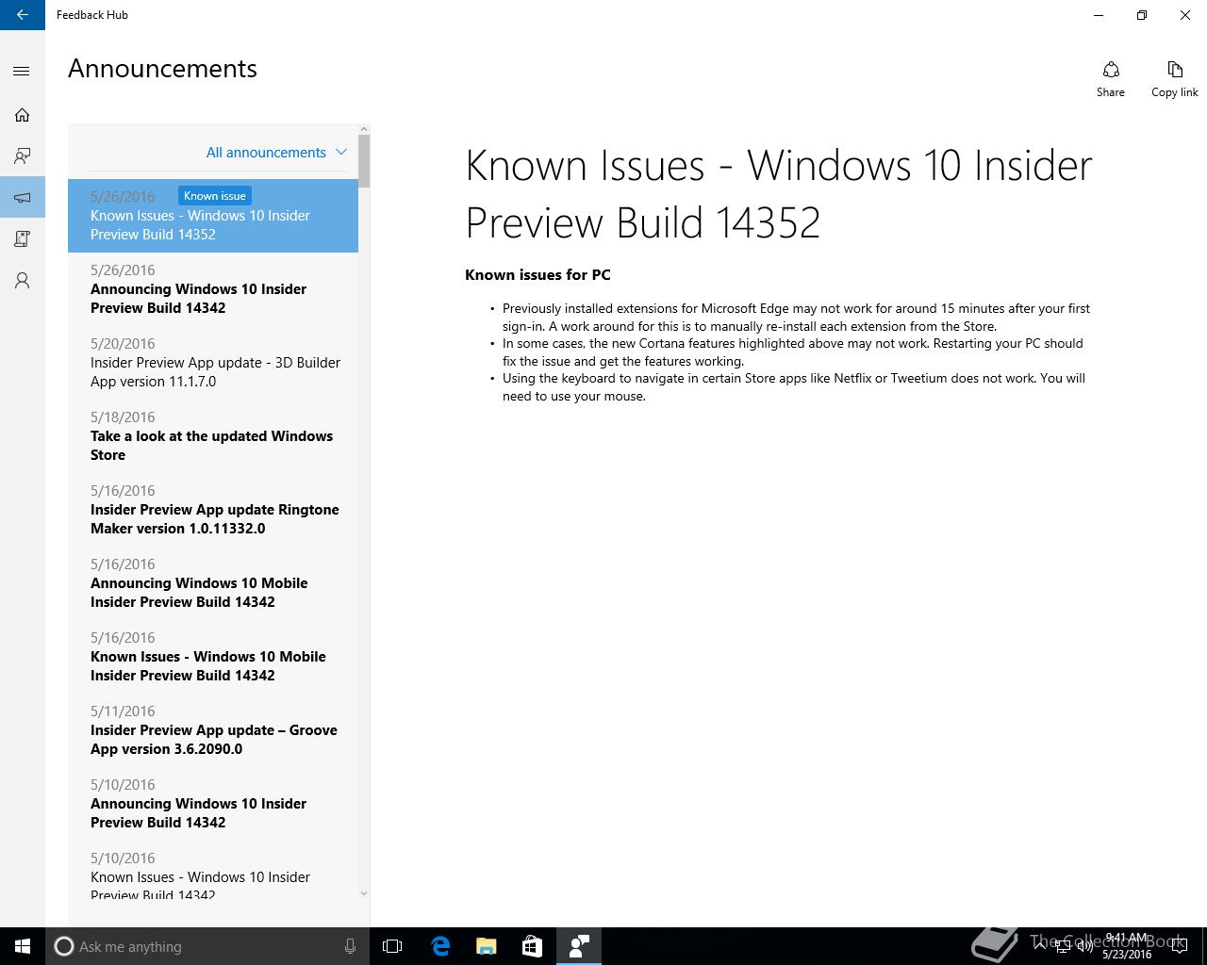Copy link to this announcement

1175,79
